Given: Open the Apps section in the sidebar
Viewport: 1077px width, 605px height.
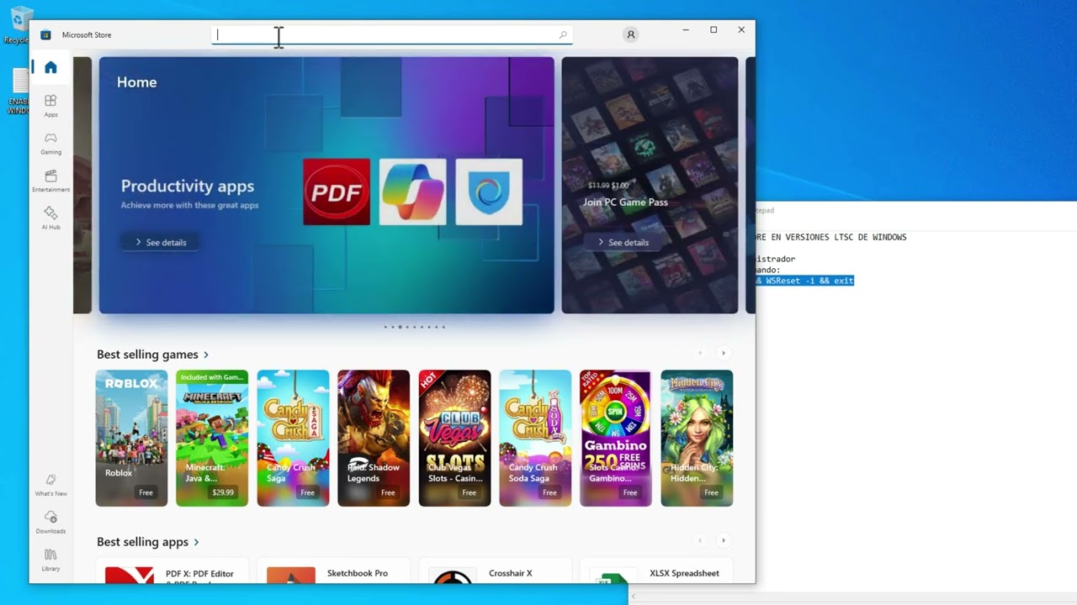Looking at the screenshot, I should pyautogui.click(x=50, y=106).
